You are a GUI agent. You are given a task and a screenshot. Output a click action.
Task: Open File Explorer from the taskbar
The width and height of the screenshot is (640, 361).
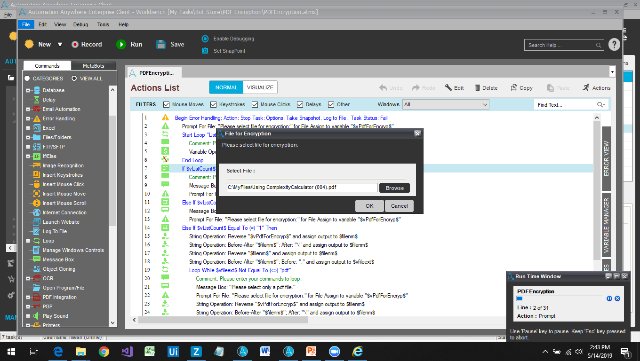tap(81, 351)
